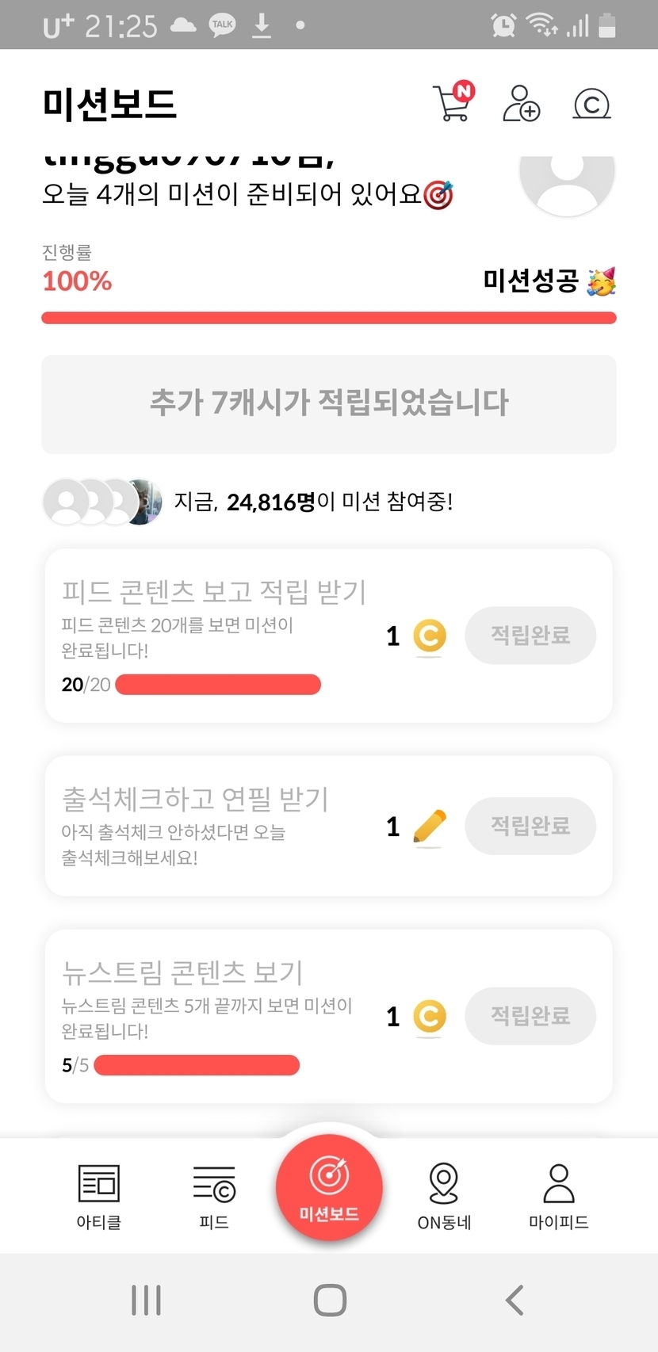Tap the 추가 7캐시가 적립되었습니다 banner
This screenshot has width=658, height=1352.
pyautogui.click(x=329, y=403)
